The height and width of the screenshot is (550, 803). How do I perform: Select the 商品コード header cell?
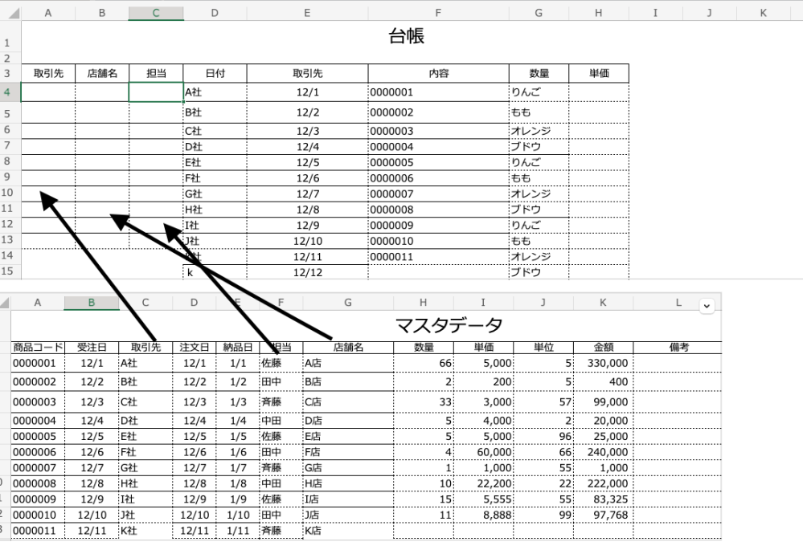tap(37, 348)
